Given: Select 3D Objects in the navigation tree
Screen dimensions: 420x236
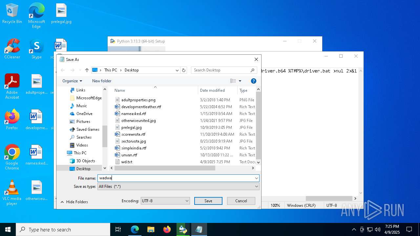Looking at the screenshot, I should click(86, 161).
